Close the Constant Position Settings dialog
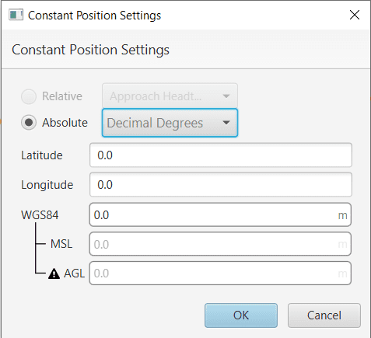The image size is (371, 338). point(355,15)
